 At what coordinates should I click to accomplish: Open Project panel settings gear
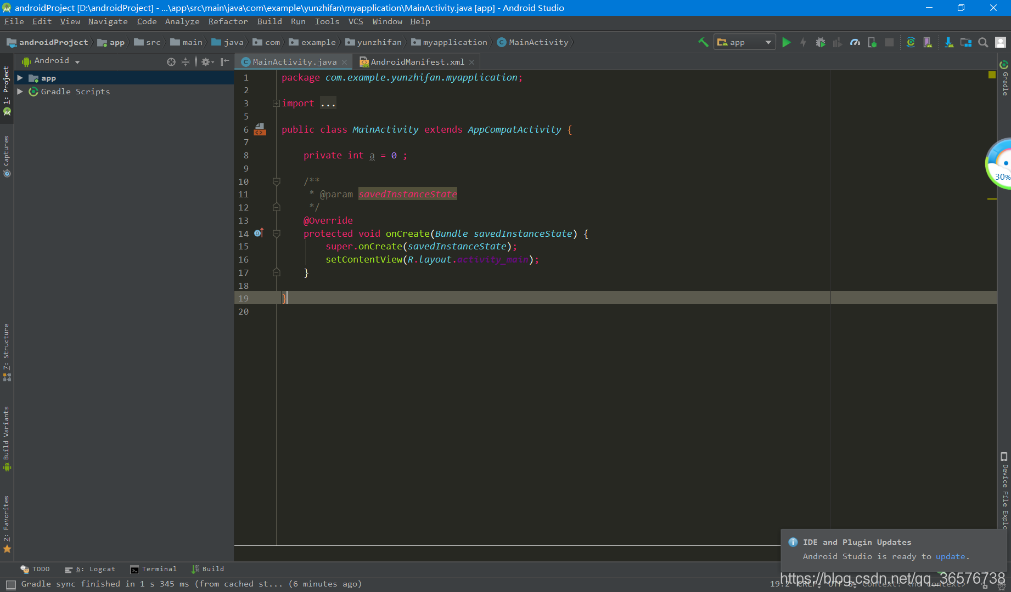pyautogui.click(x=206, y=62)
